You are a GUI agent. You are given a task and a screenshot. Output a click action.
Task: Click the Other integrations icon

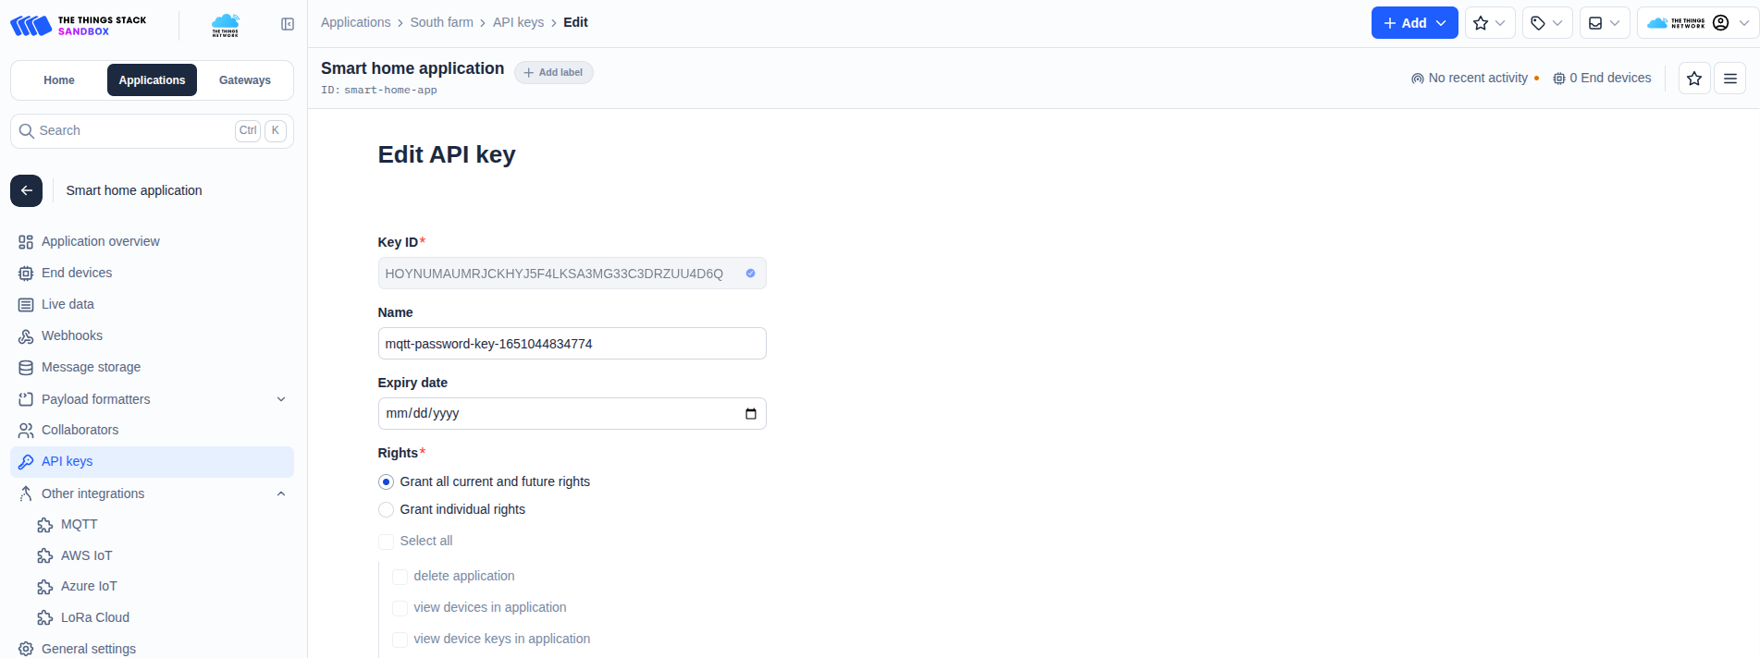tap(26, 493)
